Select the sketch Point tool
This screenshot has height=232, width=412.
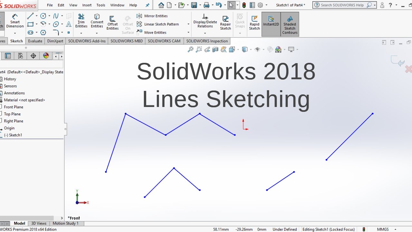click(69, 33)
